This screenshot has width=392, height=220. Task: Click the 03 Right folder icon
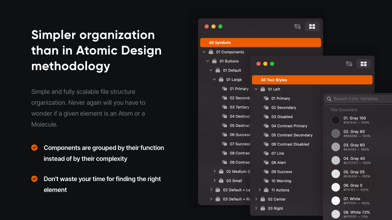point(263,208)
